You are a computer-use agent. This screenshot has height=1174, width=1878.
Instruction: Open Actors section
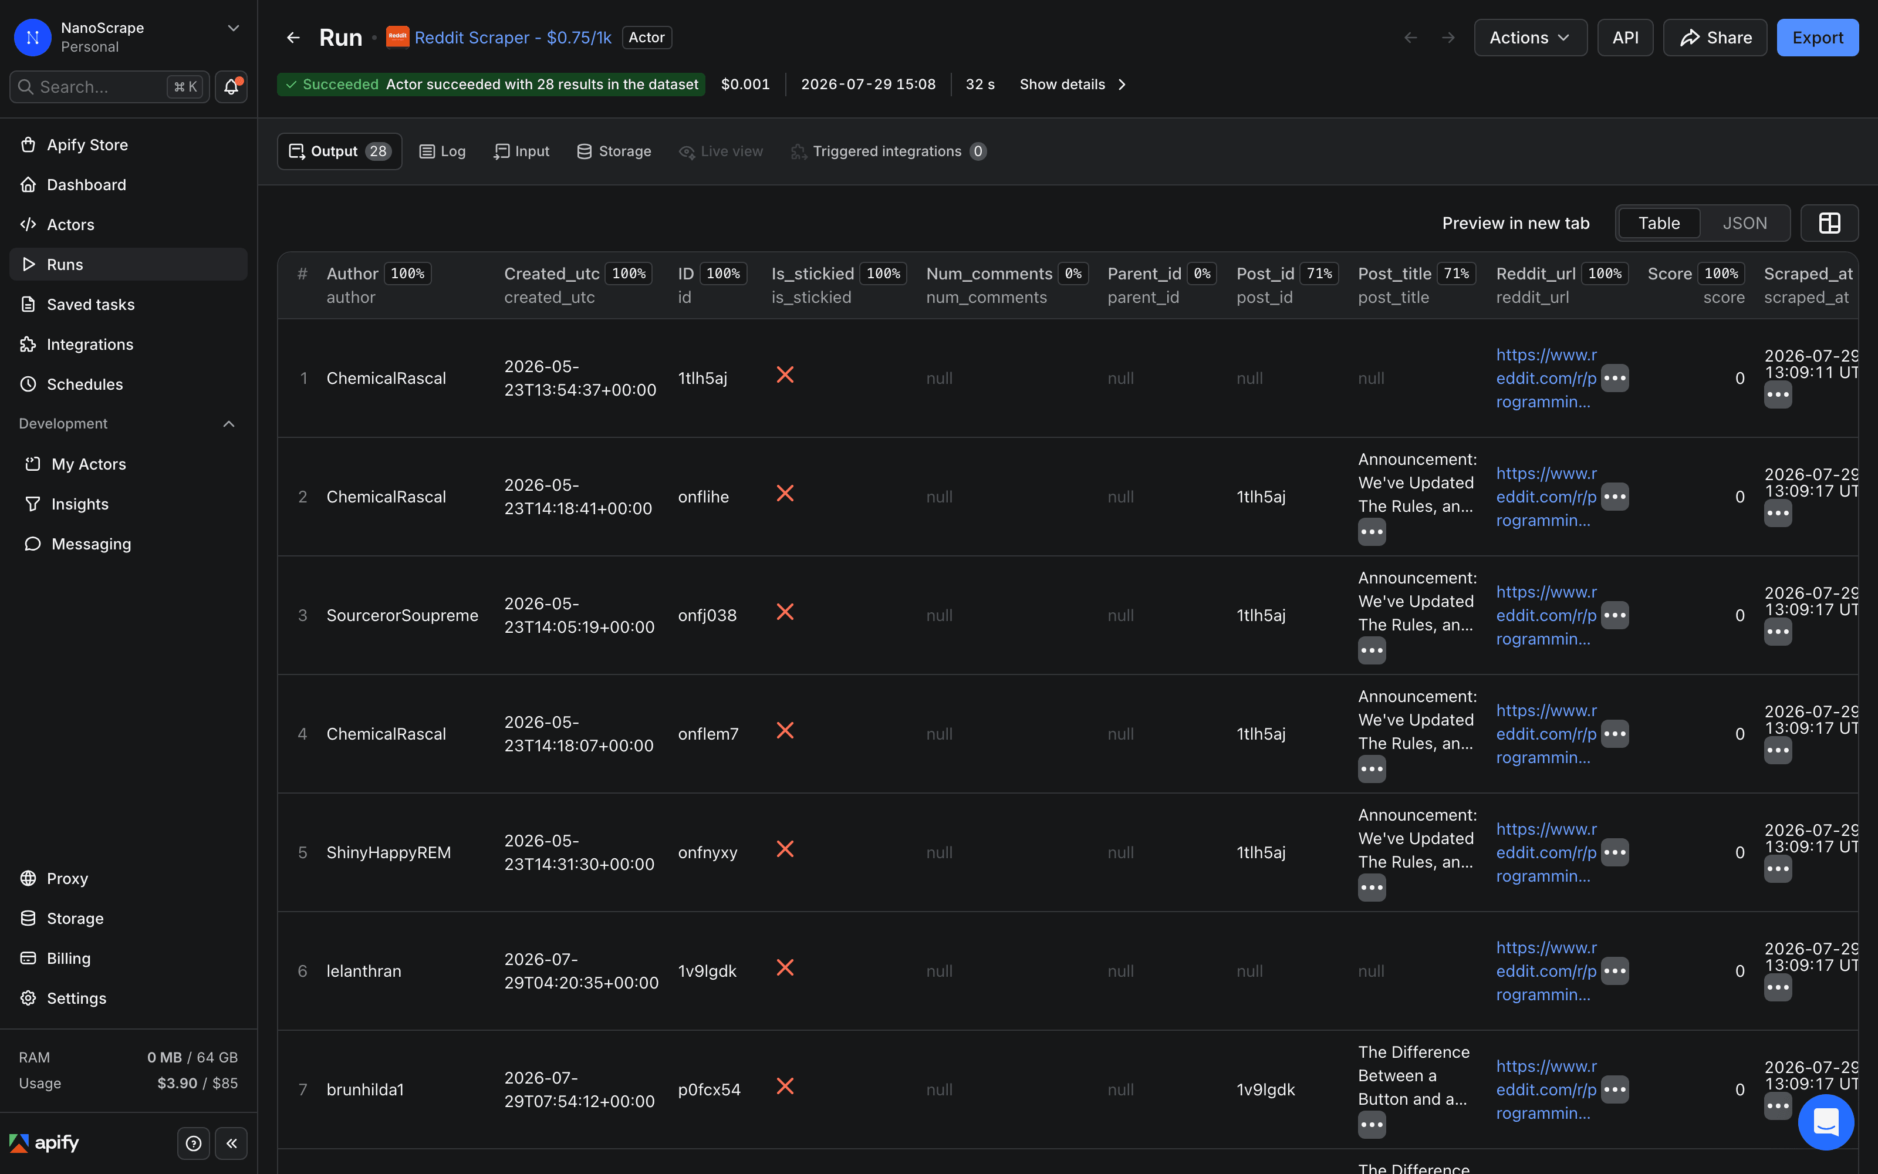(x=128, y=224)
